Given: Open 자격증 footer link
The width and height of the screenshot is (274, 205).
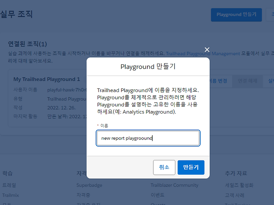Looking at the screenshot, I should (x=83, y=195).
